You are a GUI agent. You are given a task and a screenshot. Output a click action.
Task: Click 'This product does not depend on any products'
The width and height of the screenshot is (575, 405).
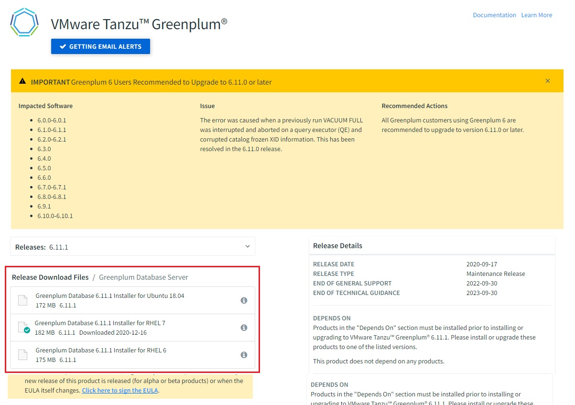379,361
